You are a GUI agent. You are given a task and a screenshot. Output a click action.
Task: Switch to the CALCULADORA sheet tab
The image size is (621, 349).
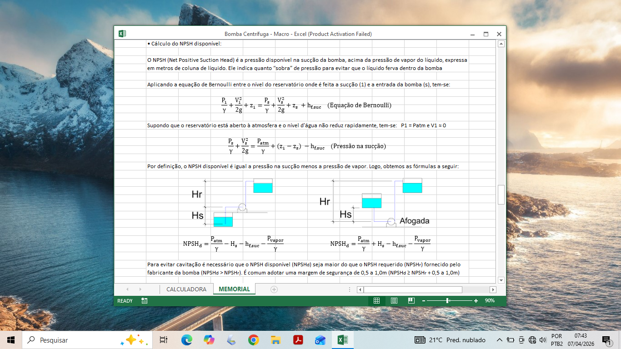pyautogui.click(x=186, y=289)
